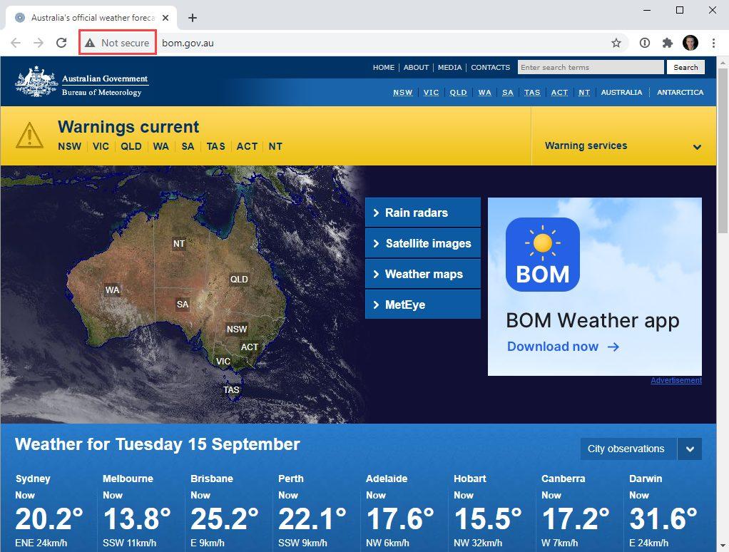Open a new browser tab
Screen dimensions: 729x552
(x=192, y=18)
